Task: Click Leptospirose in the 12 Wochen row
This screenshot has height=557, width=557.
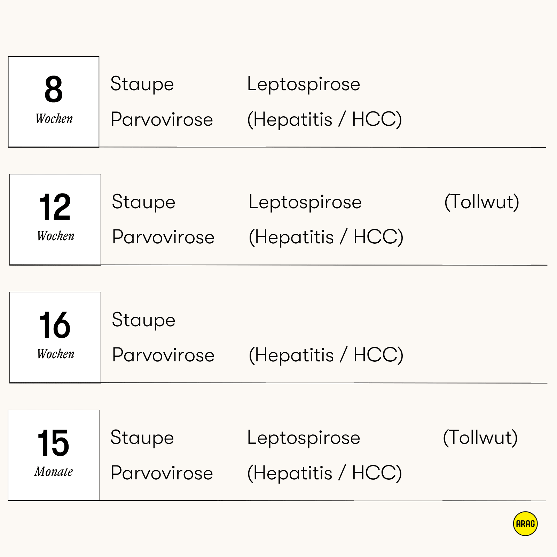Action: (305, 203)
